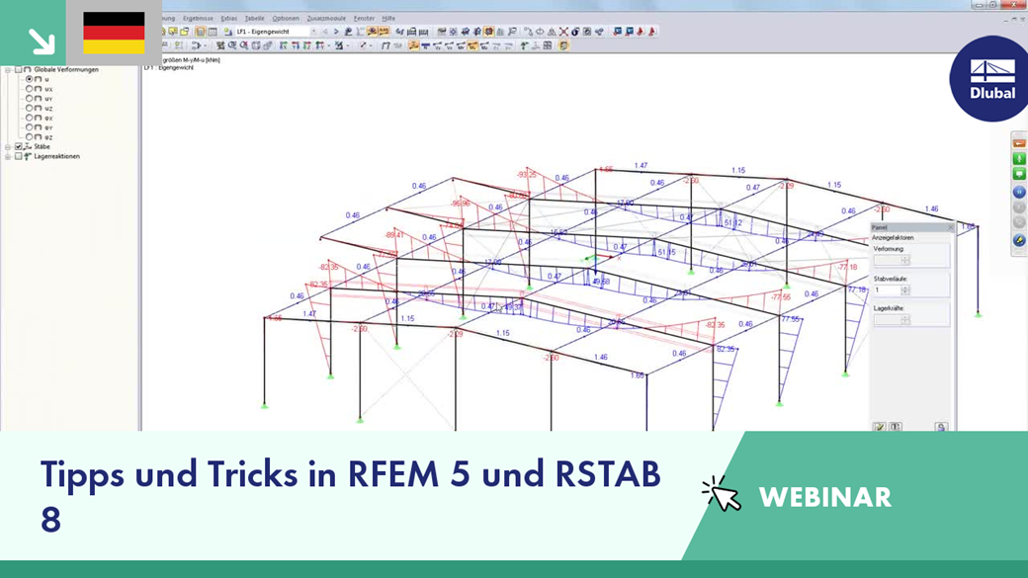Close the Panel window
Viewport: 1028px width, 578px height.
(x=951, y=227)
